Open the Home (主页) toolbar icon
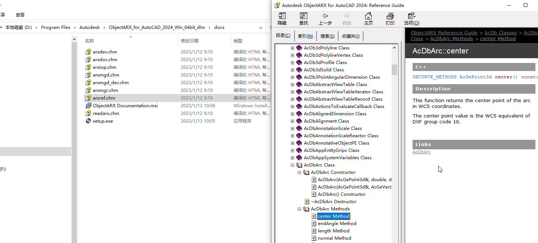Viewport: 538px width, 243px height. pyautogui.click(x=369, y=16)
